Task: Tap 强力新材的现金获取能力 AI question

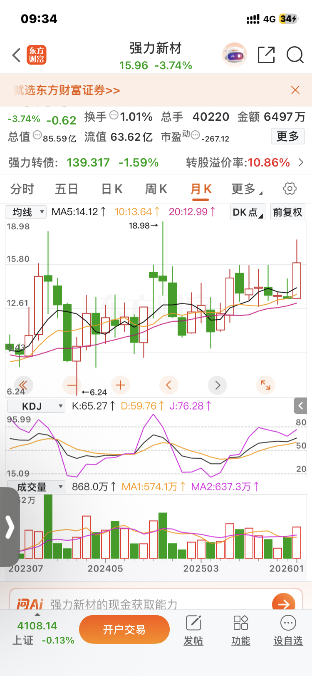Action: [114, 604]
